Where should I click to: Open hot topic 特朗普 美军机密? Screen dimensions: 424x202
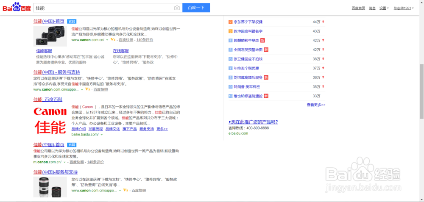click(x=247, y=87)
